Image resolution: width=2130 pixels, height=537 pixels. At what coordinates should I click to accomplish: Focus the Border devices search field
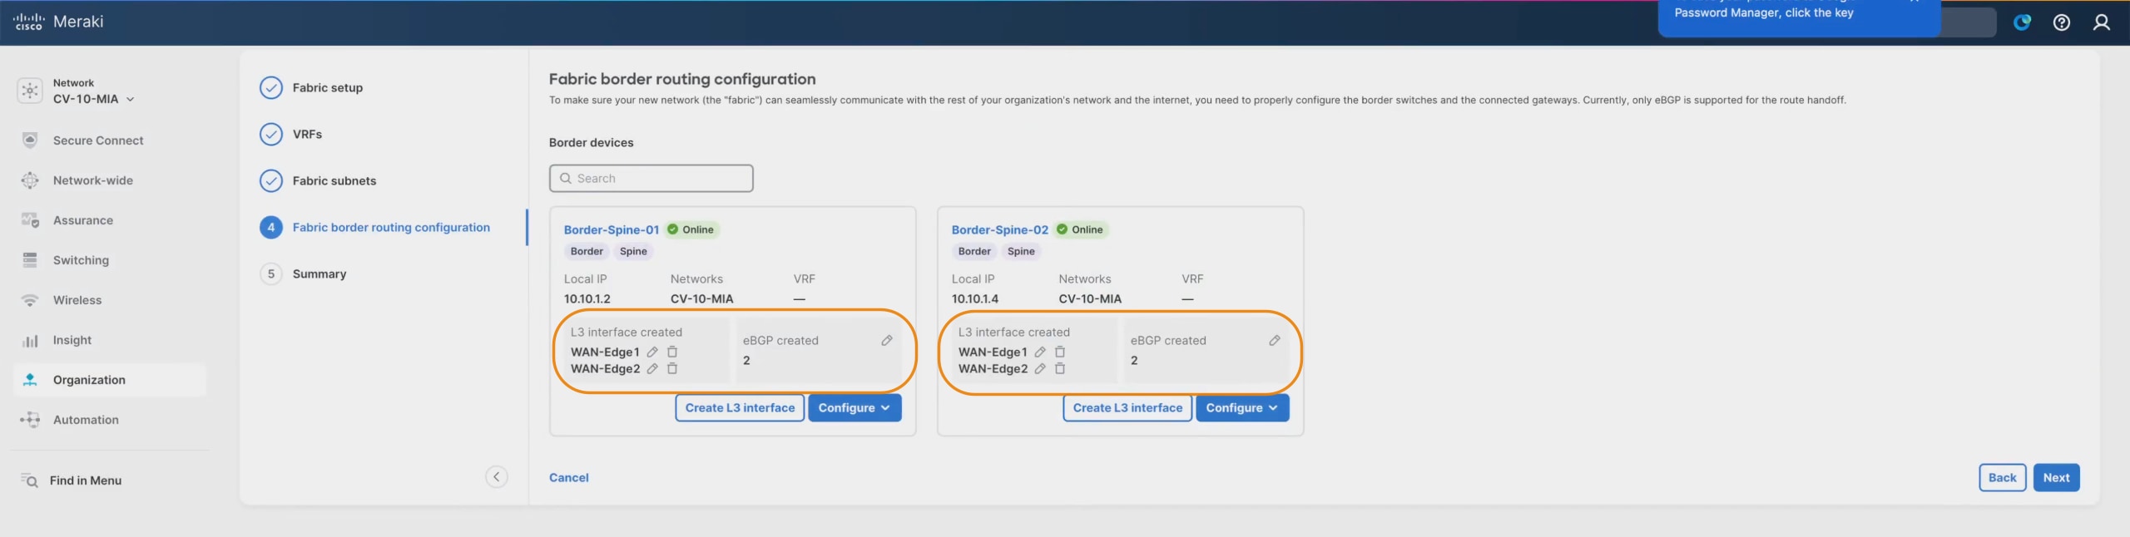(x=651, y=178)
